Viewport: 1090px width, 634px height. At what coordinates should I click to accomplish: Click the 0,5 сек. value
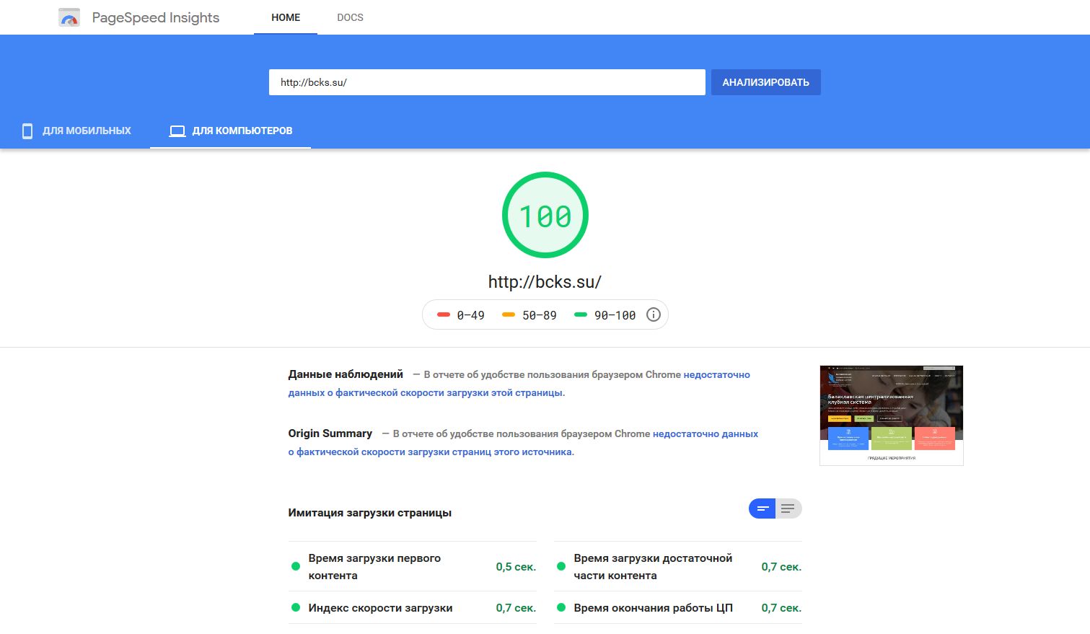pos(516,567)
